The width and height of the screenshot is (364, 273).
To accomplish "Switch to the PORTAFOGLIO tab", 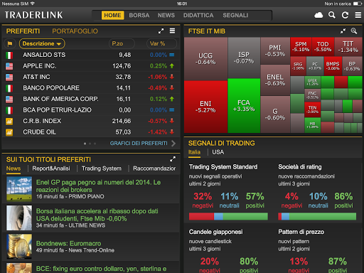I will pyautogui.click(x=75, y=31).
